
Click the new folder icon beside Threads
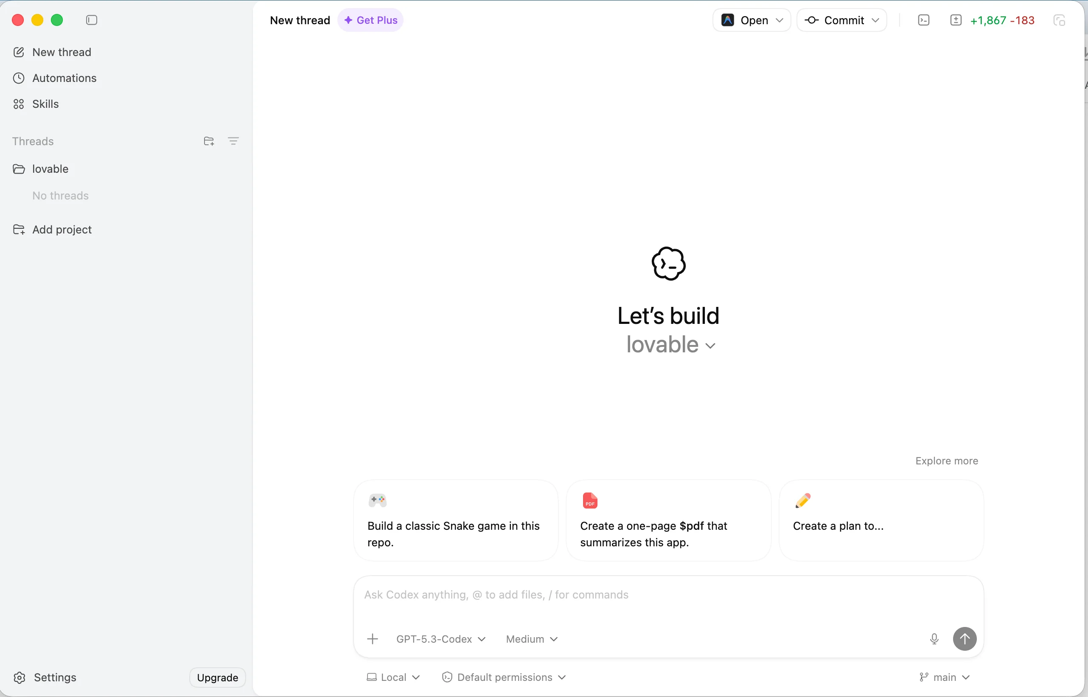(x=208, y=141)
